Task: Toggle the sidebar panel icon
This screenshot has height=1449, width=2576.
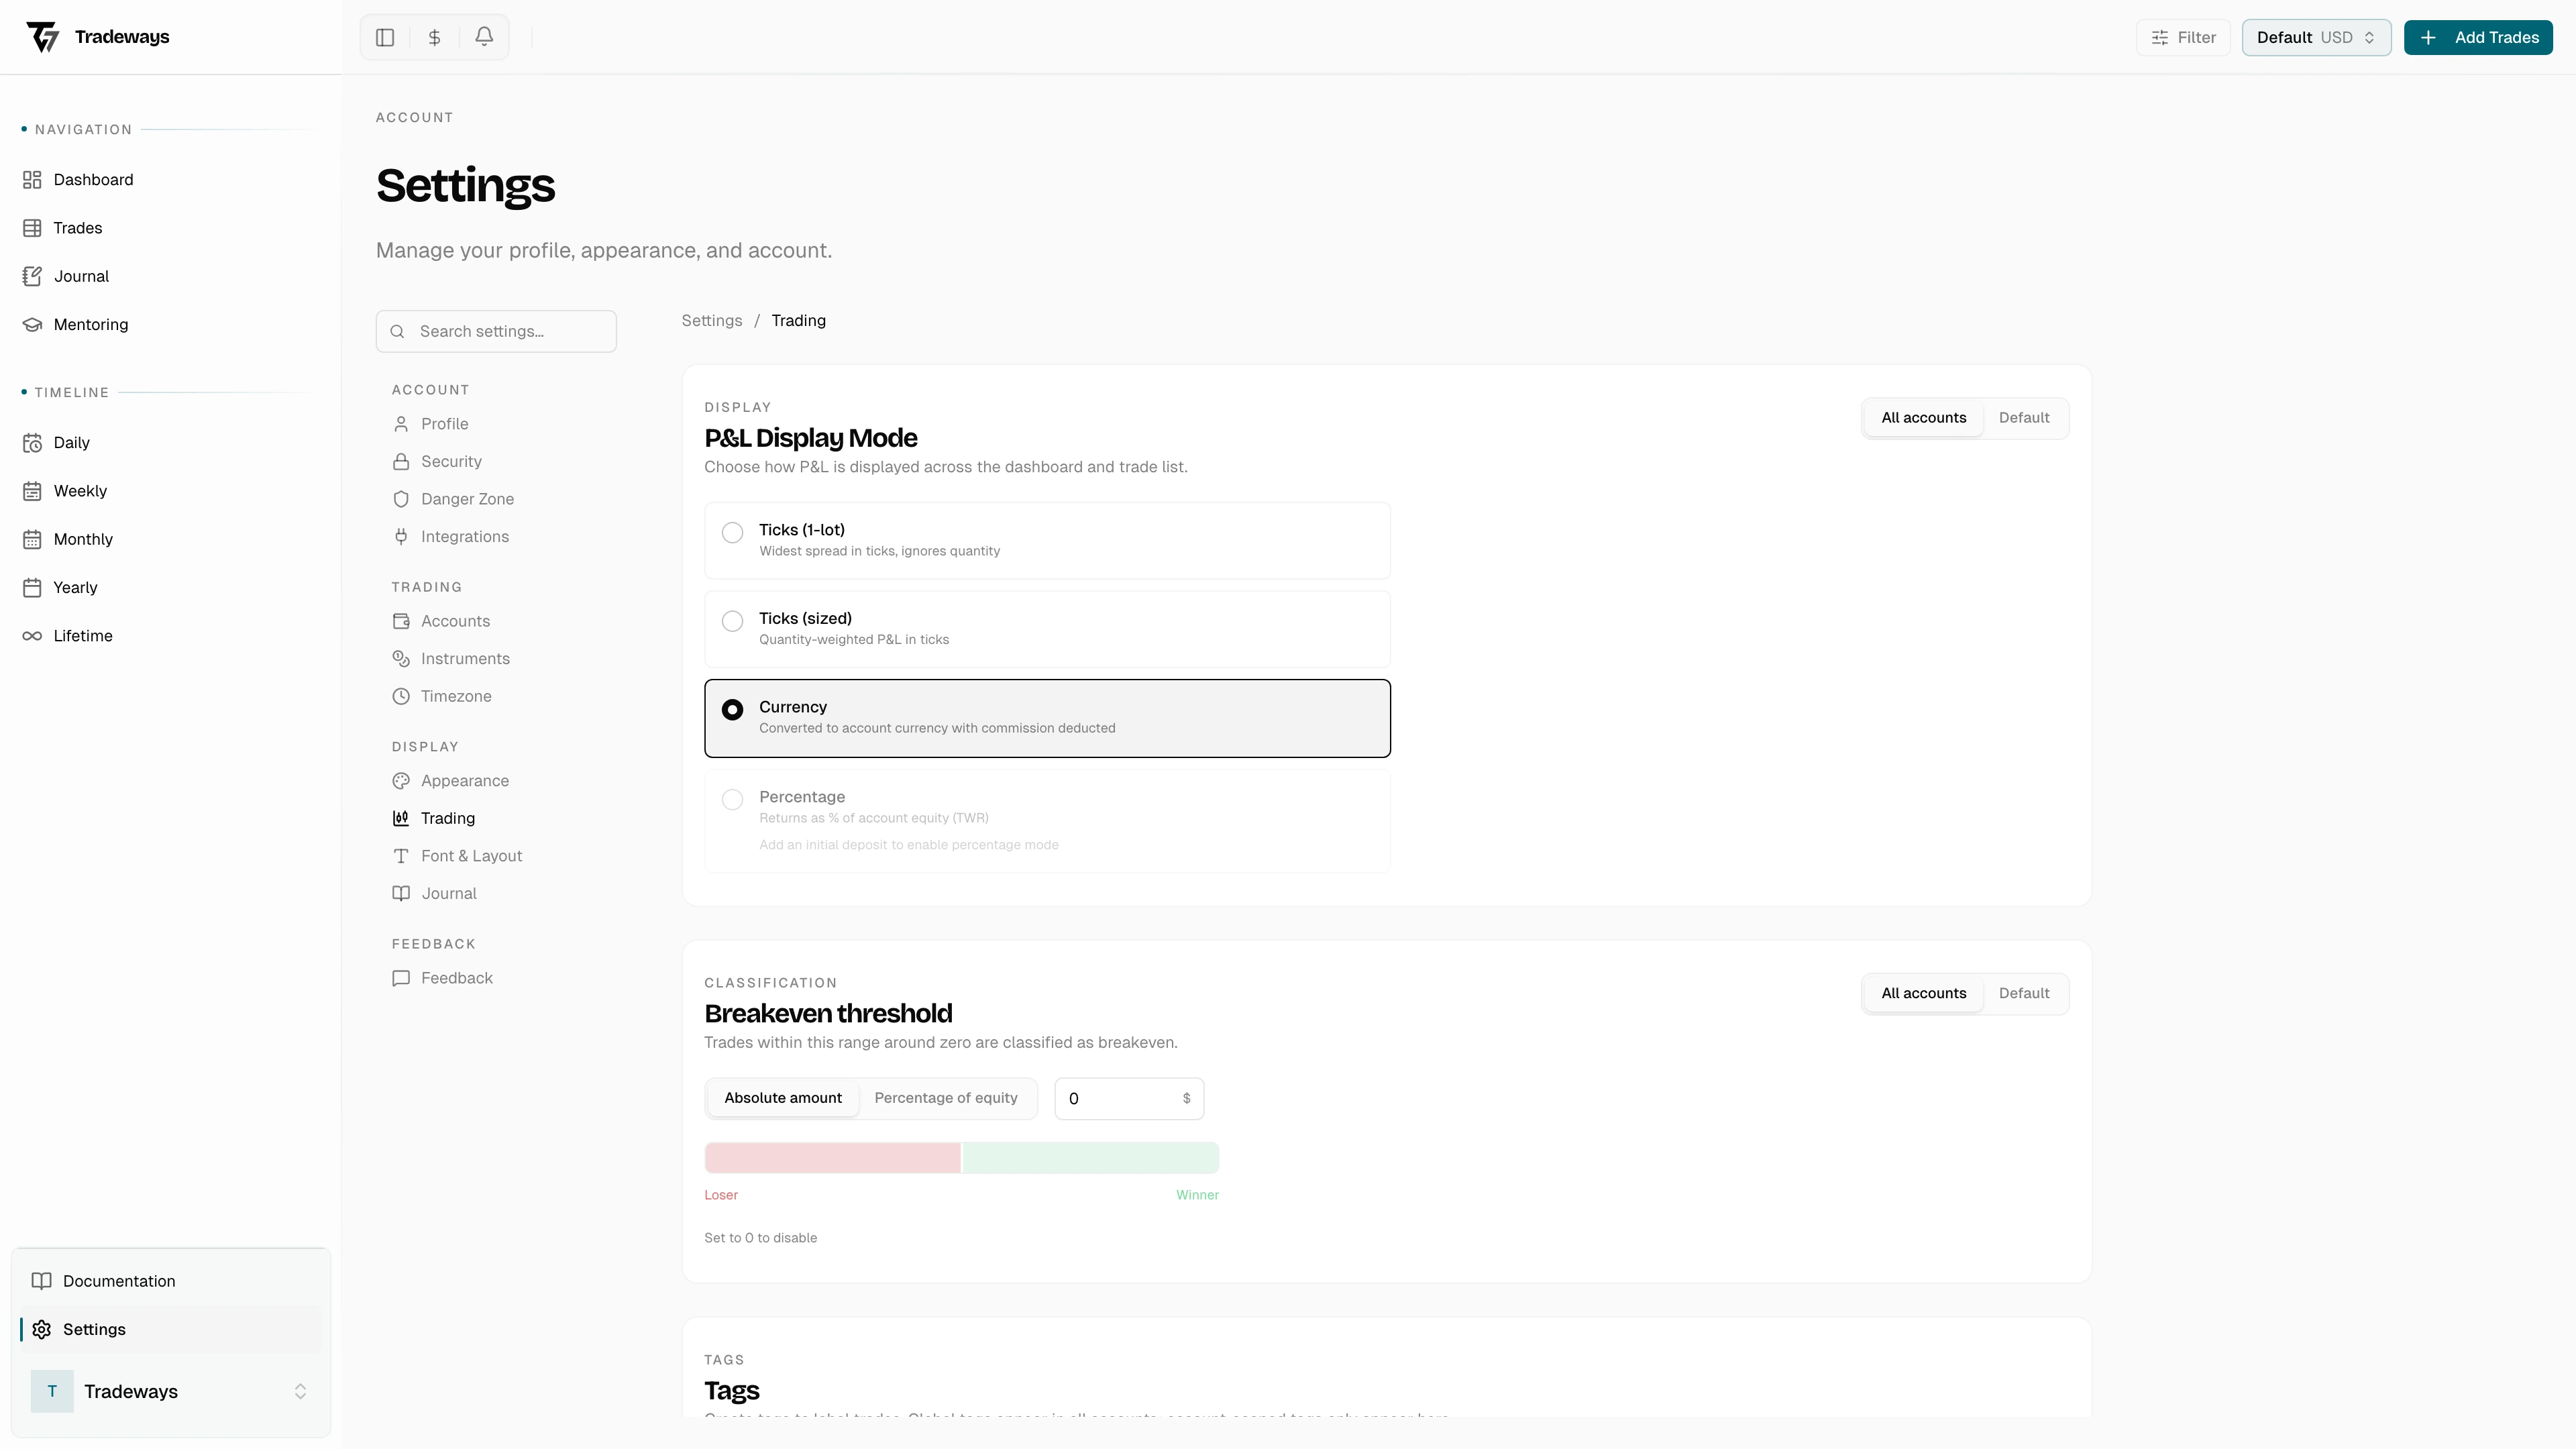Action: tap(385, 37)
